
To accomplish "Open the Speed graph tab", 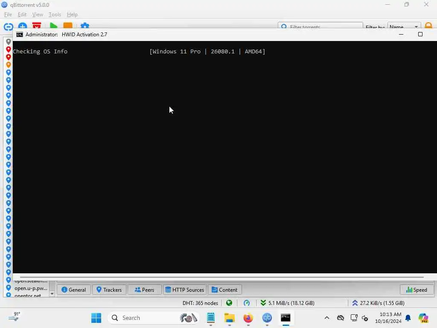I will coord(417,290).
